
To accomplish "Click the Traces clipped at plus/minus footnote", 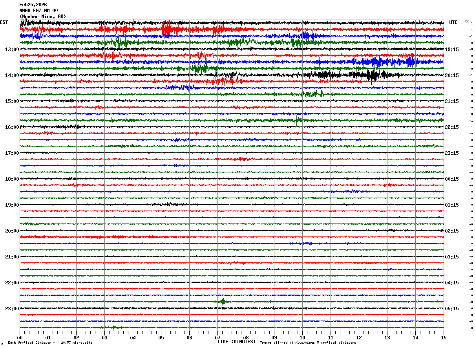I will point(308,343).
